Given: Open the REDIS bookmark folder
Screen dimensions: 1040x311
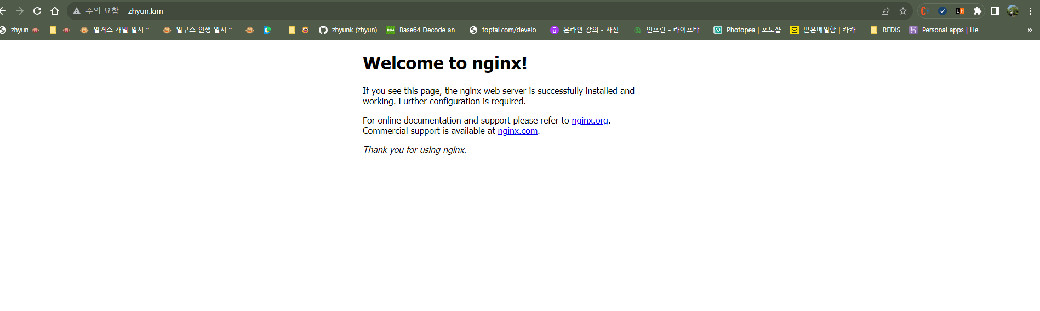Looking at the screenshot, I should 885,30.
